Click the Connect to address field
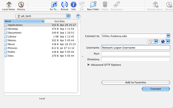The height and width of the screenshot is (108, 173). (x=134, y=36)
